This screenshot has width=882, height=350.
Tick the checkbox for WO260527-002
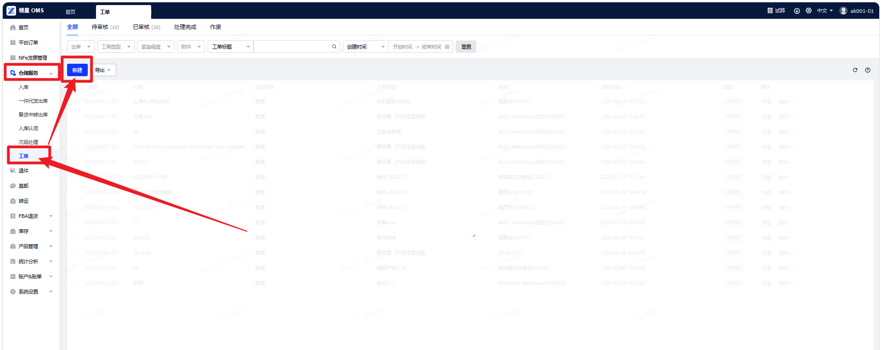pos(74,147)
